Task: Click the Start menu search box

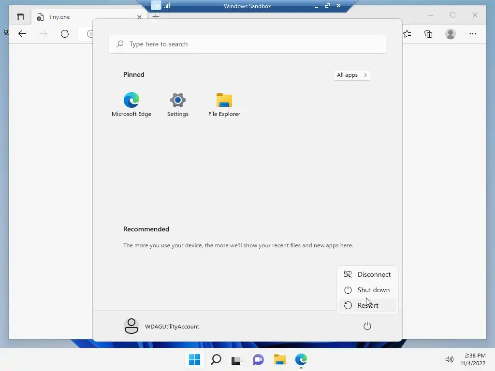Action: pyautogui.click(x=247, y=44)
